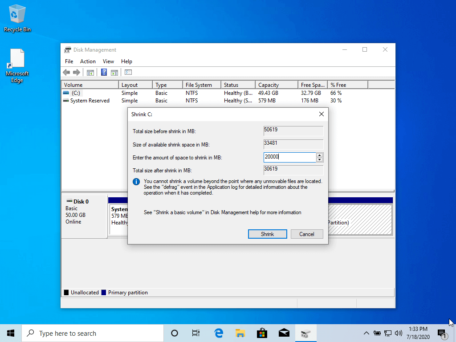Click the Show/Hide Action Pane icon
Viewport: 456px width, 342px height.
click(114, 73)
